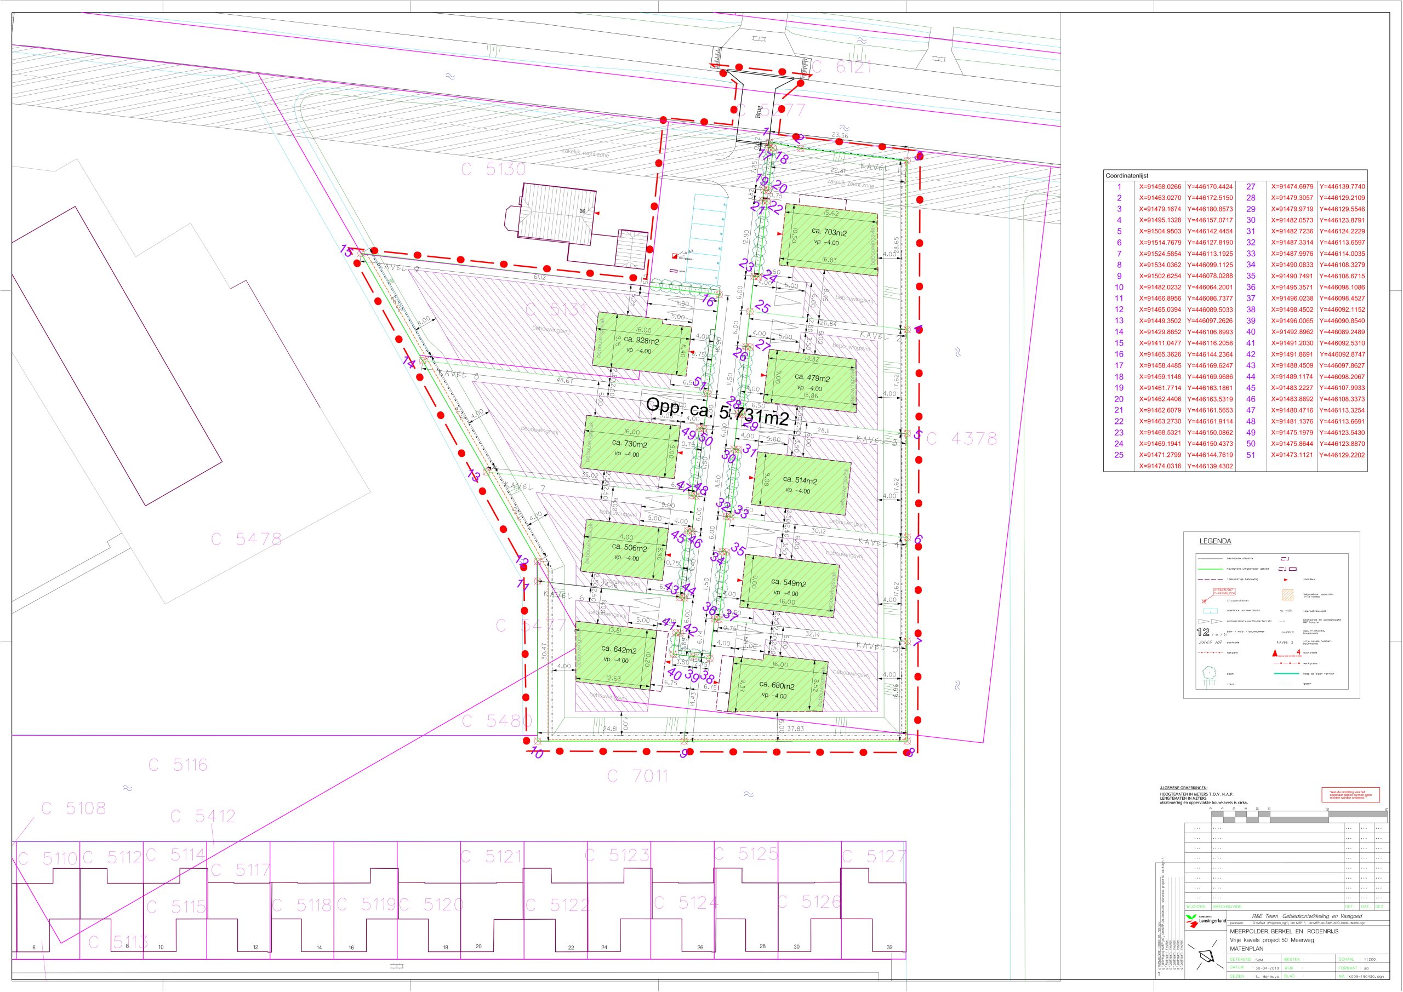Click the WIJZIGING column header
1403x992 pixels.
click(1196, 907)
